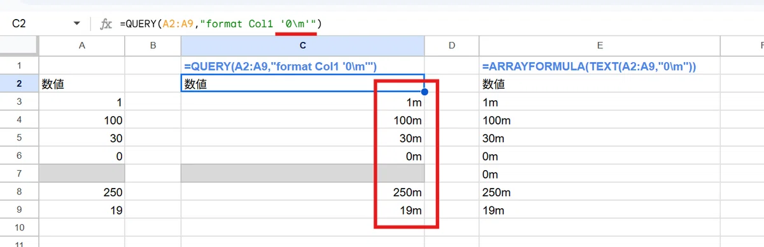
Task: Click cell A5 containing 30
Action: click(x=82, y=138)
